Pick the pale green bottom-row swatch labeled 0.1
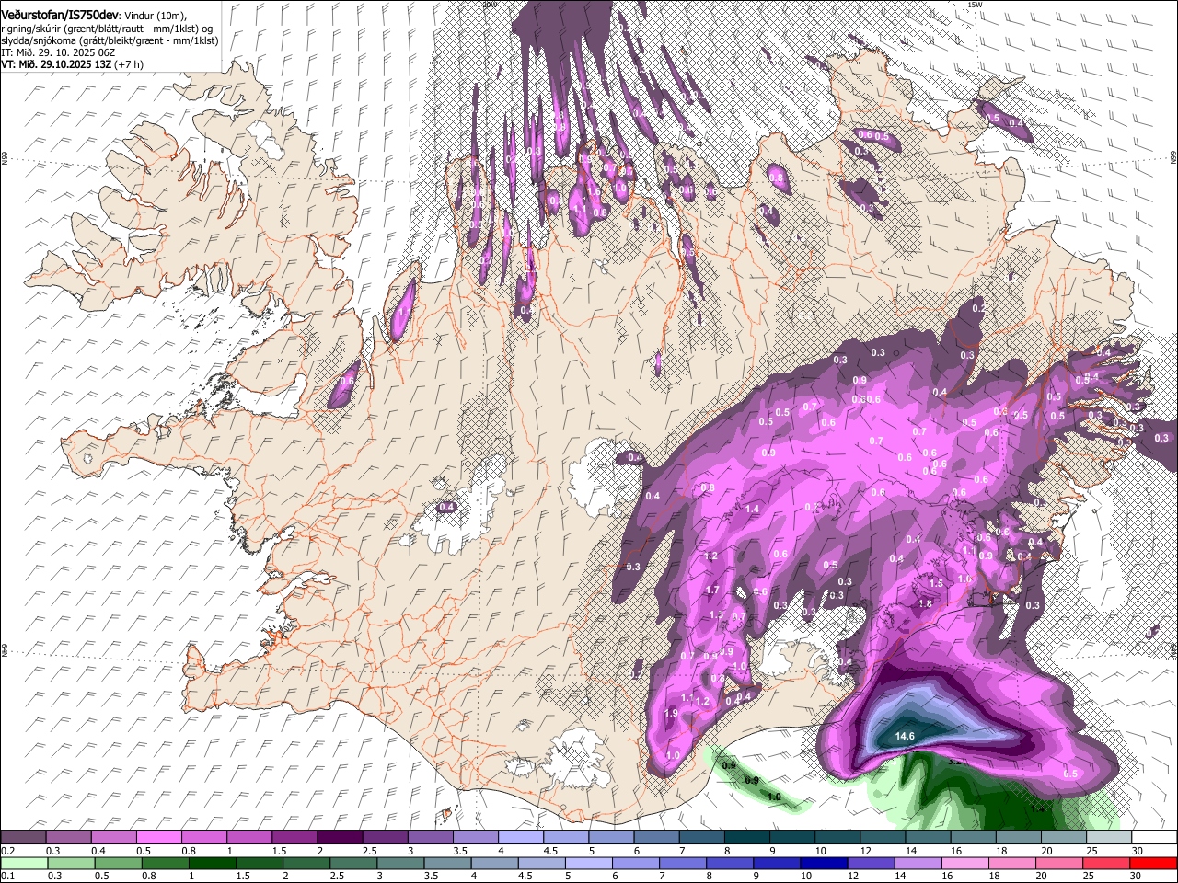This screenshot has height=883, width=1178. pos(22,863)
